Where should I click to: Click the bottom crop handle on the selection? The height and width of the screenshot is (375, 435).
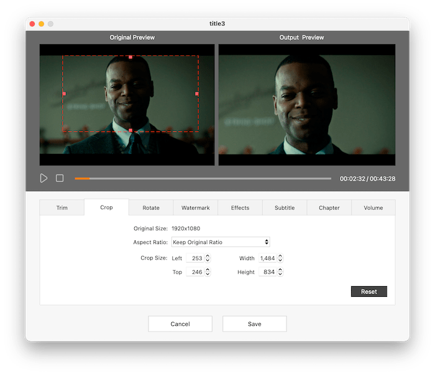point(130,130)
